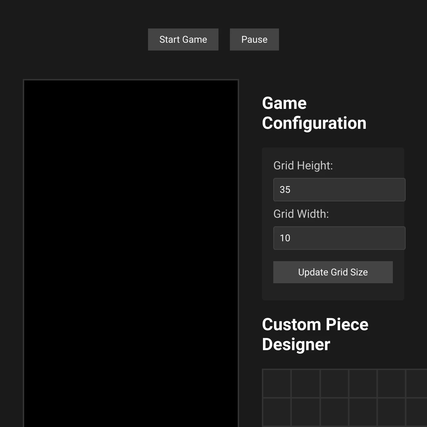Toggle the third cell in the designer's top row
Screen dimensions: 427x427
click(x=334, y=383)
